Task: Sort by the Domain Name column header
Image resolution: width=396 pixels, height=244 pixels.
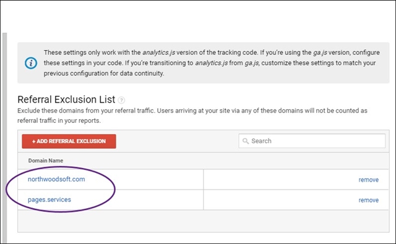Action: click(46, 161)
